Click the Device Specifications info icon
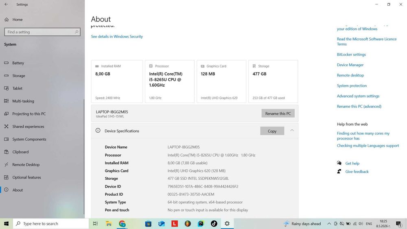Image resolution: width=407 pixels, height=229 pixels. (x=98, y=131)
